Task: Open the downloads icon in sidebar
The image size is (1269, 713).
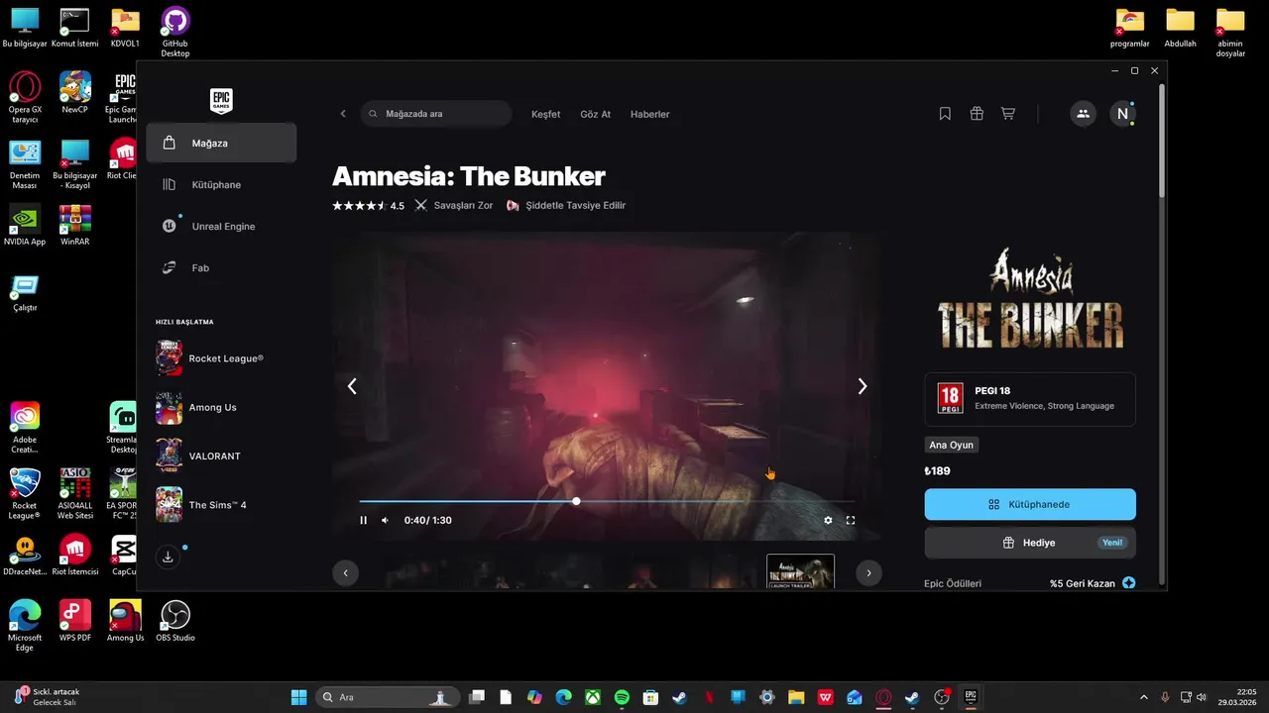Action: (169, 558)
